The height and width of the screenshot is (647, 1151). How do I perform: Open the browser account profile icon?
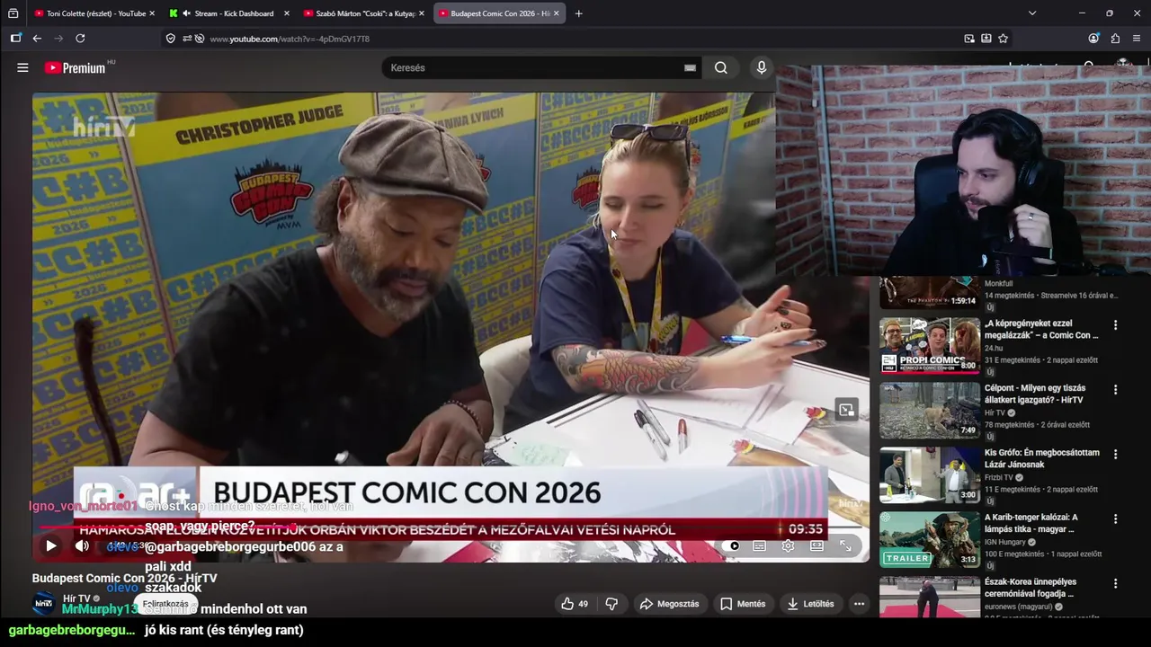tap(1093, 39)
